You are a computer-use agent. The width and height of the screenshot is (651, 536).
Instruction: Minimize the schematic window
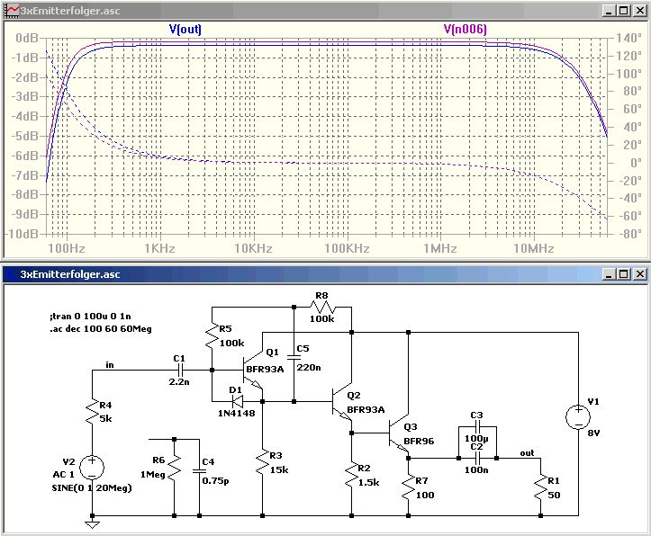tap(609, 274)
